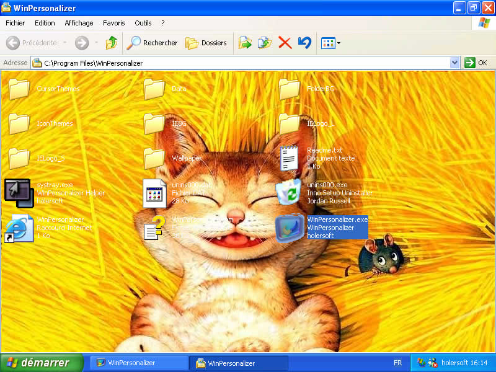
Task: Open the IELogo_L folder
Action: 289,123
